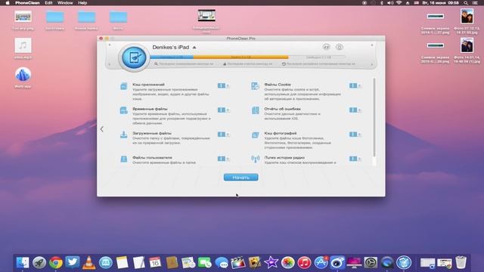Viewport: 484px width, 272px height.
Task: Click the Загруженные файлы download icon
Action: click(x=124, y=134)
